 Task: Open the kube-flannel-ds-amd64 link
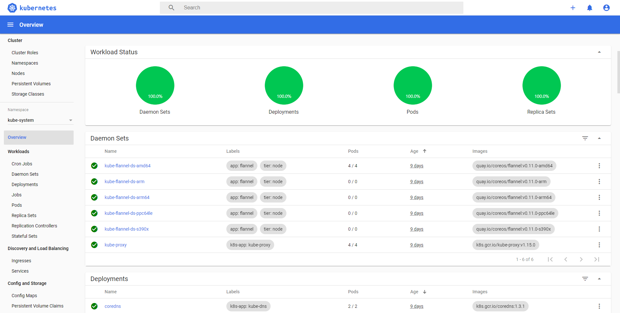pos(128,166)
